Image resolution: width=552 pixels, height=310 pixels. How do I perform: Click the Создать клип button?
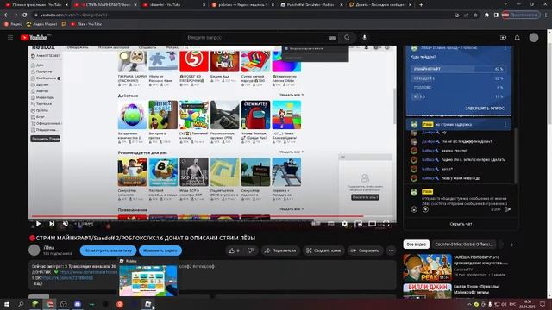click(x=323, y=251)
